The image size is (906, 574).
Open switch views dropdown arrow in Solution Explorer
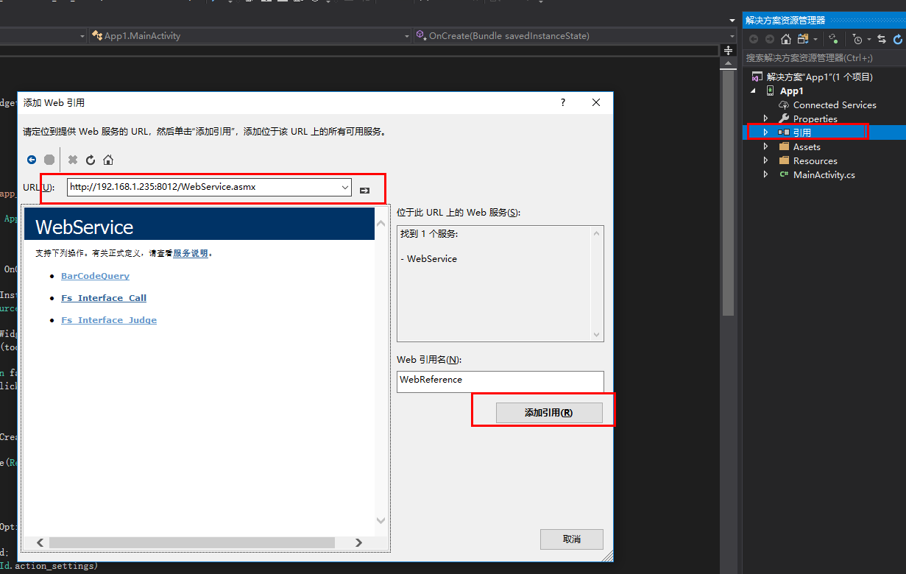click(x=815, y=40)
